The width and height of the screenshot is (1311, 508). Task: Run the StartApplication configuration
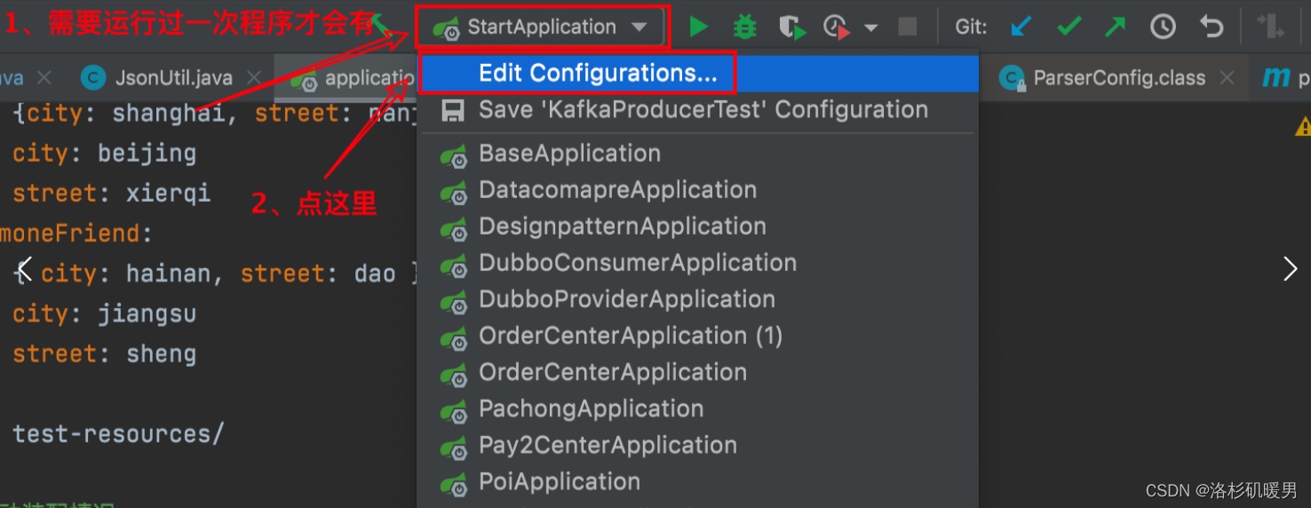pos(699,28)
